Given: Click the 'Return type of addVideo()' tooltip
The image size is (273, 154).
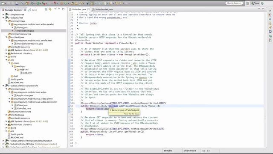Looking at the screenshot, I should [124, 112].
